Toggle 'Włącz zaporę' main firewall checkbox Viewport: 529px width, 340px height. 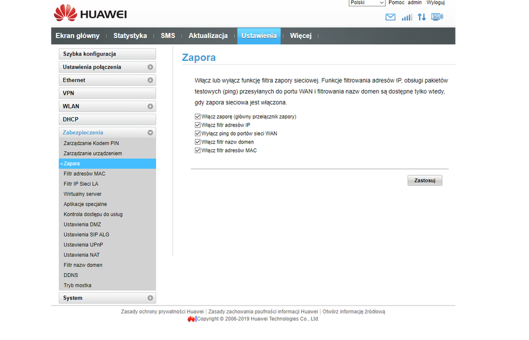[x=198, y=117]
